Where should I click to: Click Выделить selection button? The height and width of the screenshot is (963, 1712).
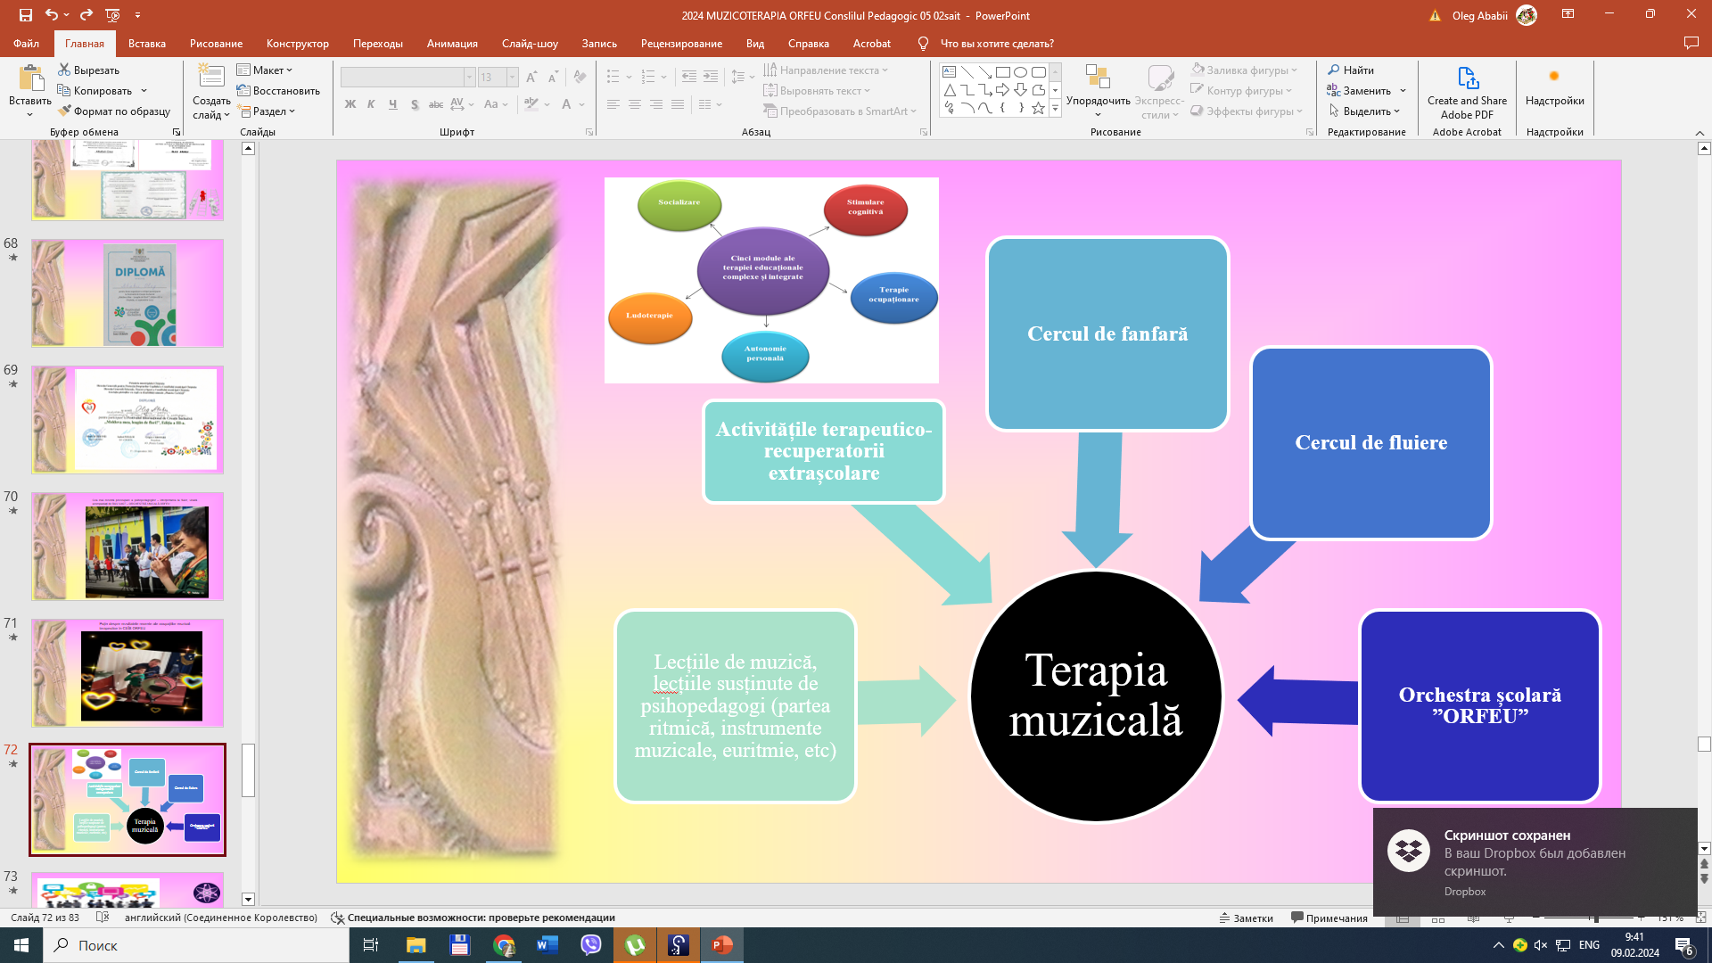tap(1363, 111)
